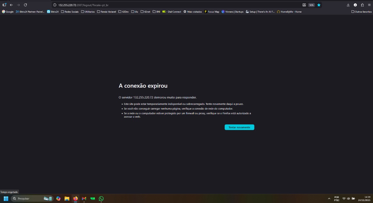Open the 42Dev bookmark folder
373x203 pixels.
coord(124,12)
